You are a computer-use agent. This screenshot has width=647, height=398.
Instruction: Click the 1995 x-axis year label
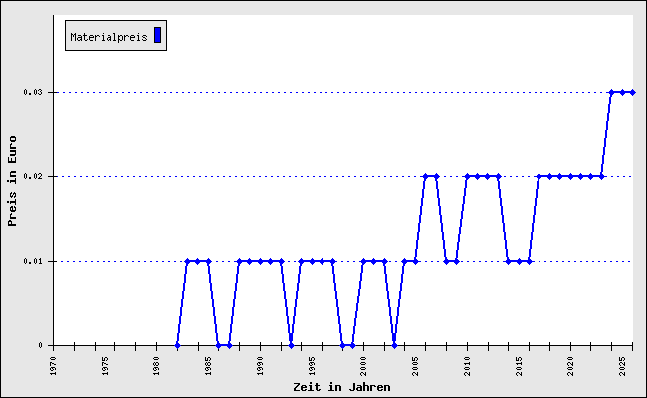312,366
